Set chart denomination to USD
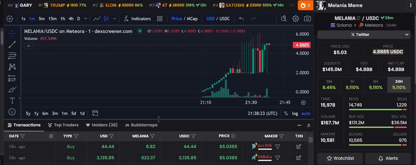The height and width of the screenshot is (165, 416). 210,19
